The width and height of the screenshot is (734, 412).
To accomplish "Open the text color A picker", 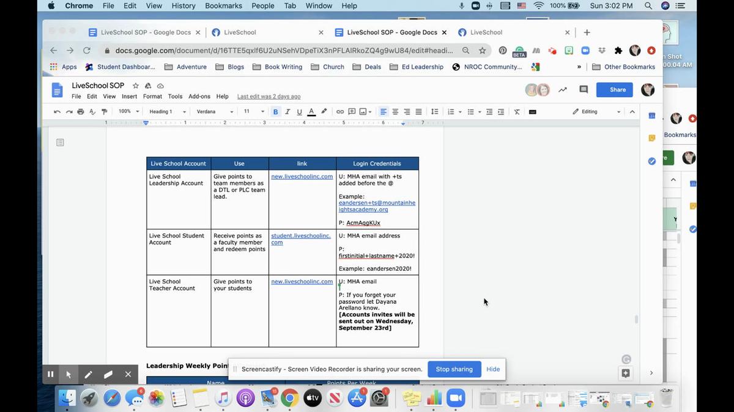I will pyautogui.click(x=311, y=112).
